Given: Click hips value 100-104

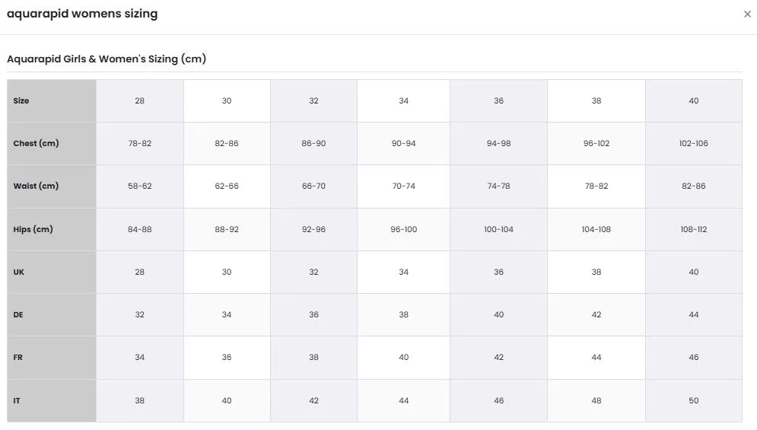Looking at the screenshot, I should tap(499, 230).
